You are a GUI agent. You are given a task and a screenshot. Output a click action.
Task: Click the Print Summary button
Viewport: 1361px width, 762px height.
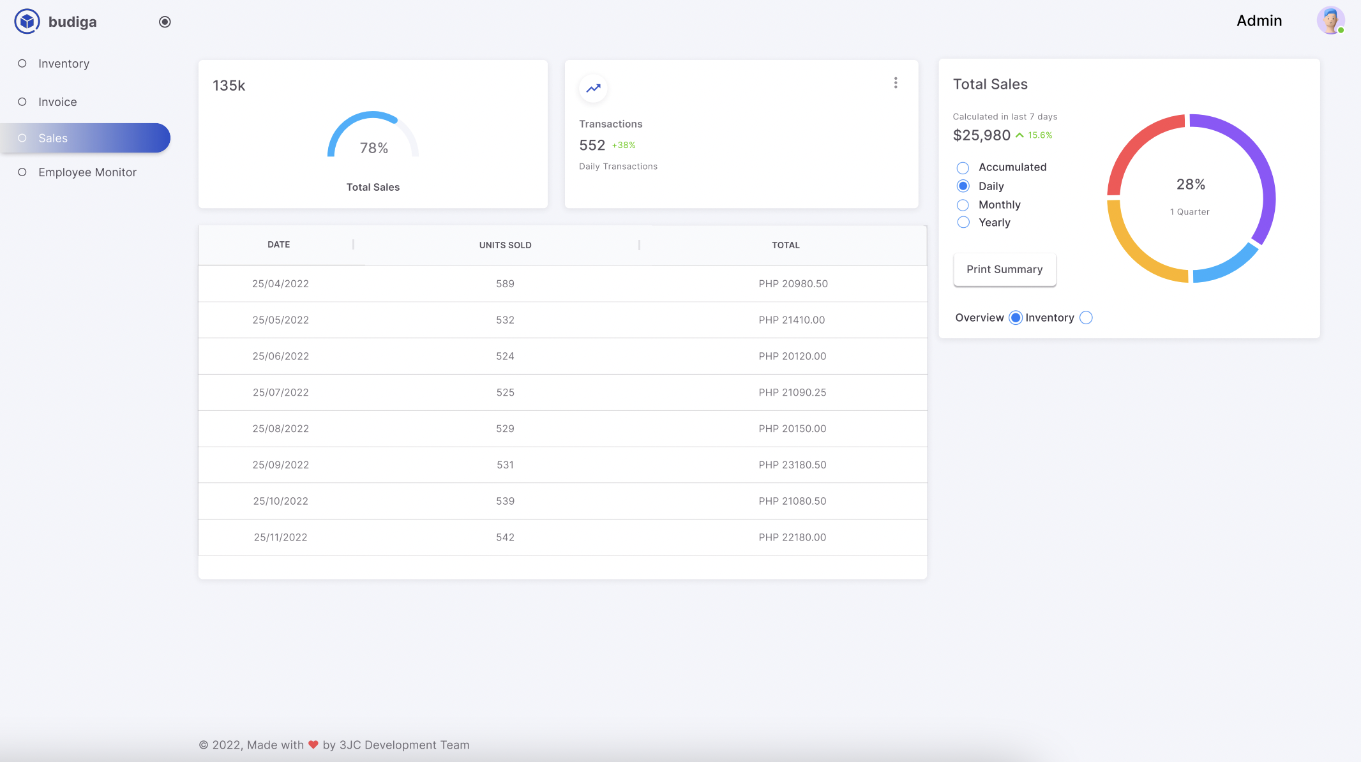point(1005,269)
